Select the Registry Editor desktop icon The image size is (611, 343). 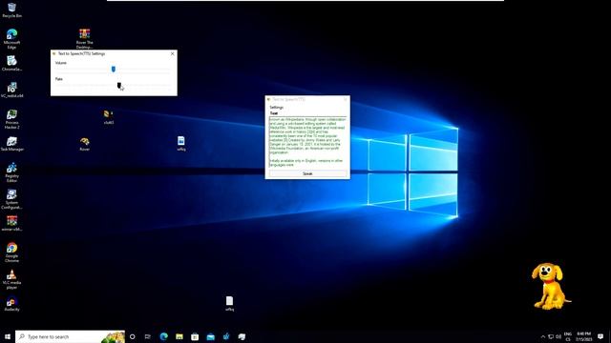tap(11, 171)
